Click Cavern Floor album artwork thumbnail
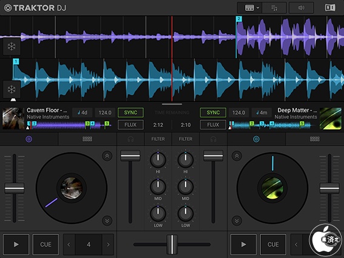Viewport: 344px width, 258px height. [13, 118]
